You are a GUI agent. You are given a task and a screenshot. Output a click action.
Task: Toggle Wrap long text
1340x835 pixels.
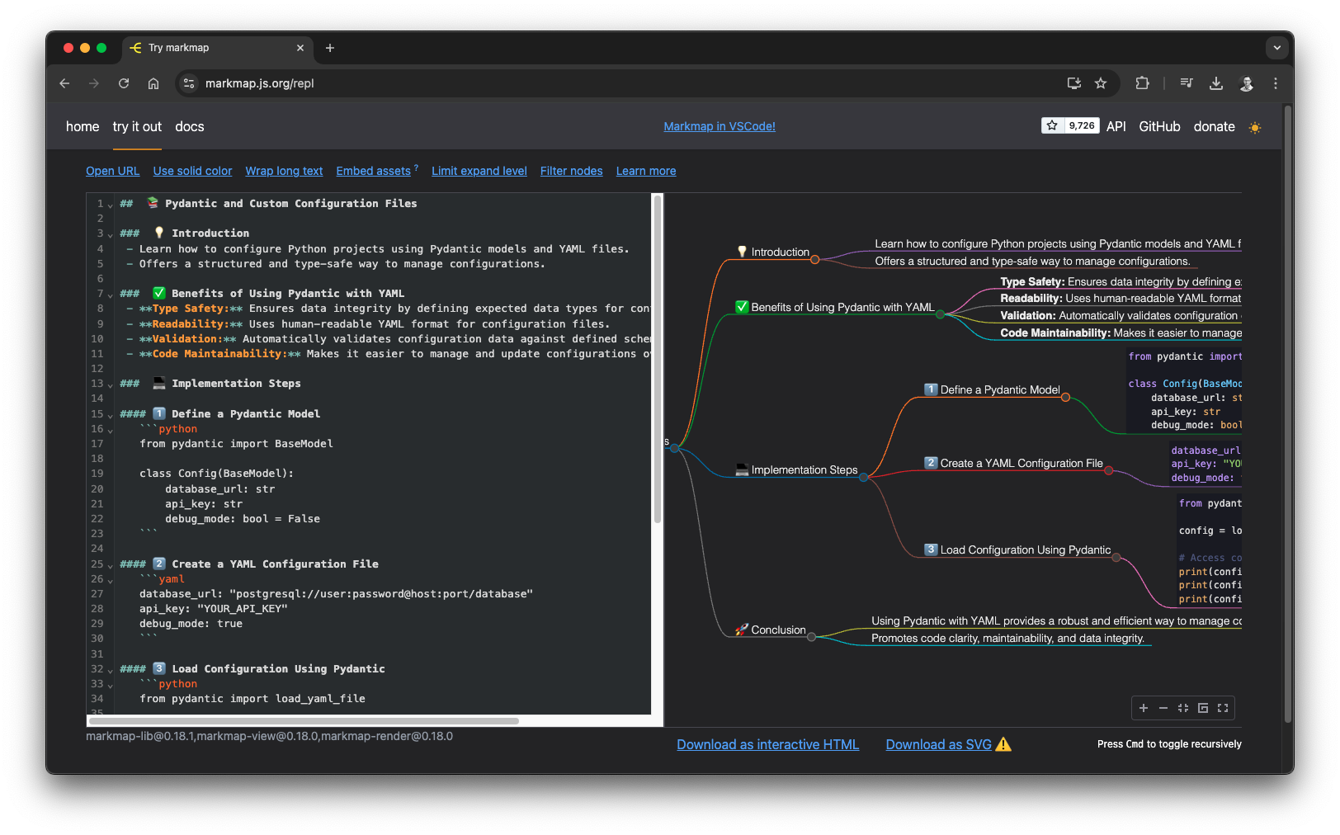(284, 171)
